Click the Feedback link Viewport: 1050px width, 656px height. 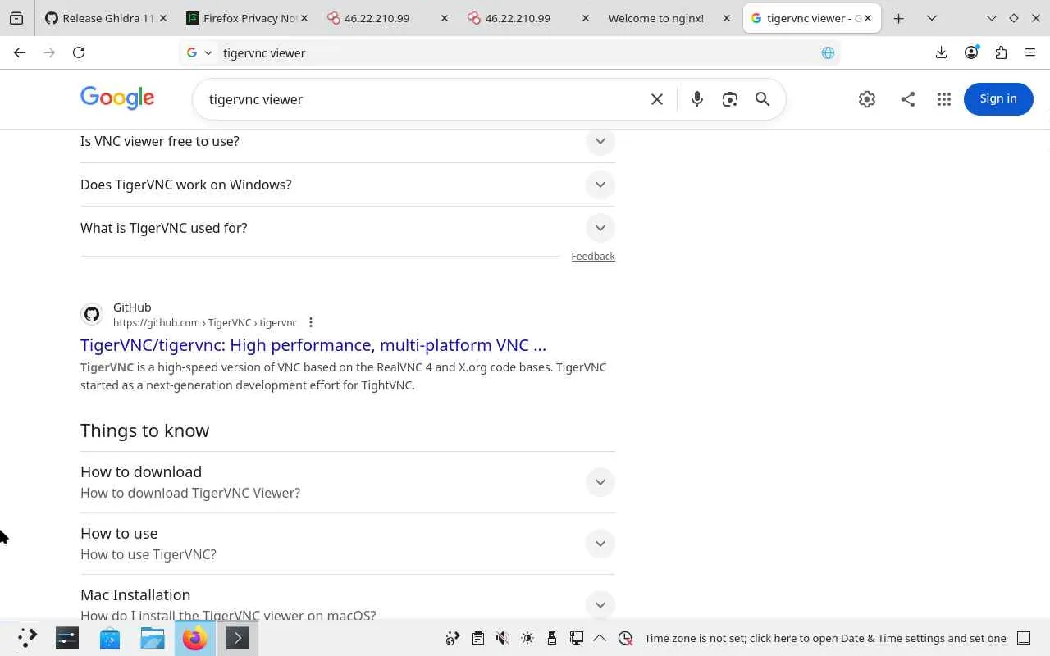click(x=592, y=257)
